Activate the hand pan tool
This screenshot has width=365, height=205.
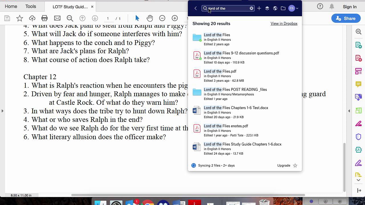(x=150, y=19)
